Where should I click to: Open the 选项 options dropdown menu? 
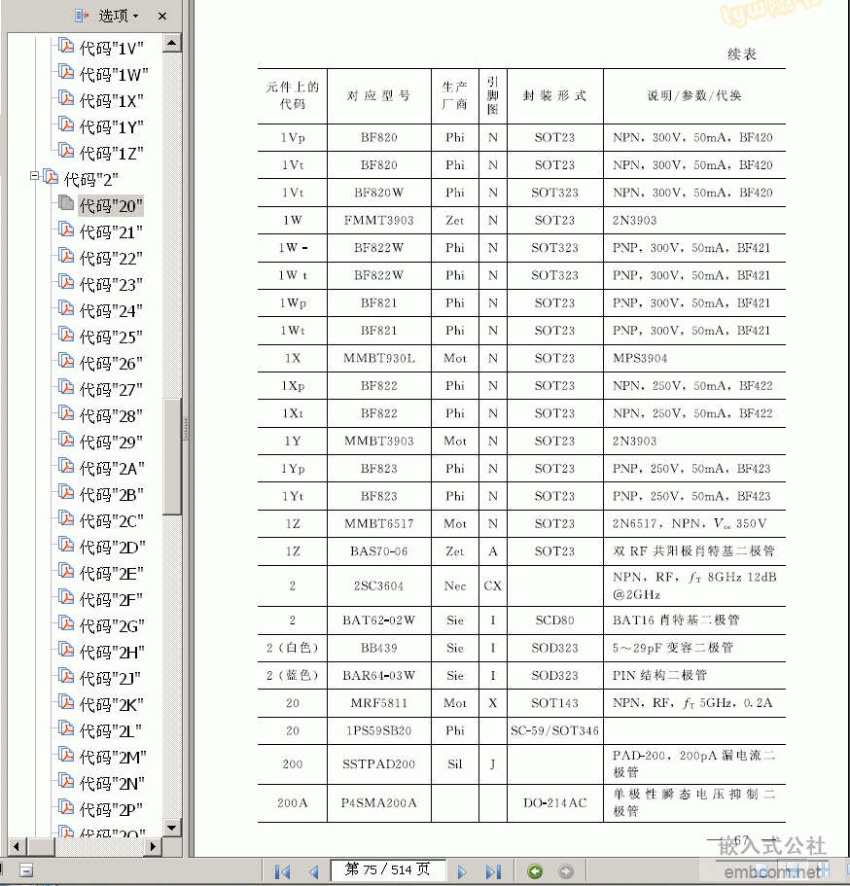tap(118, 16)
